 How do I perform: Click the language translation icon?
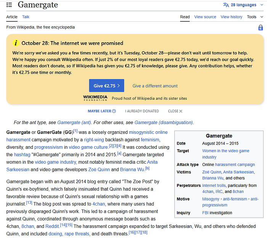pyautogui.click(x=226, y=5)
